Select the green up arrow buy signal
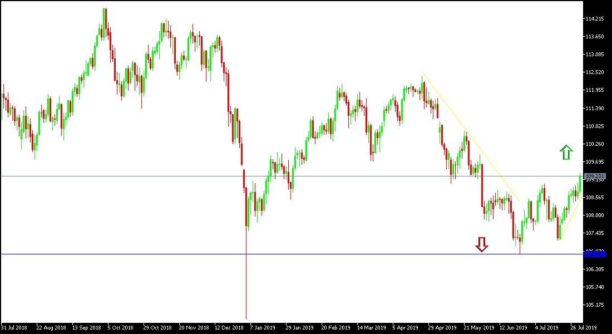This screenshot has width=612, height=334. coord(566,153)
